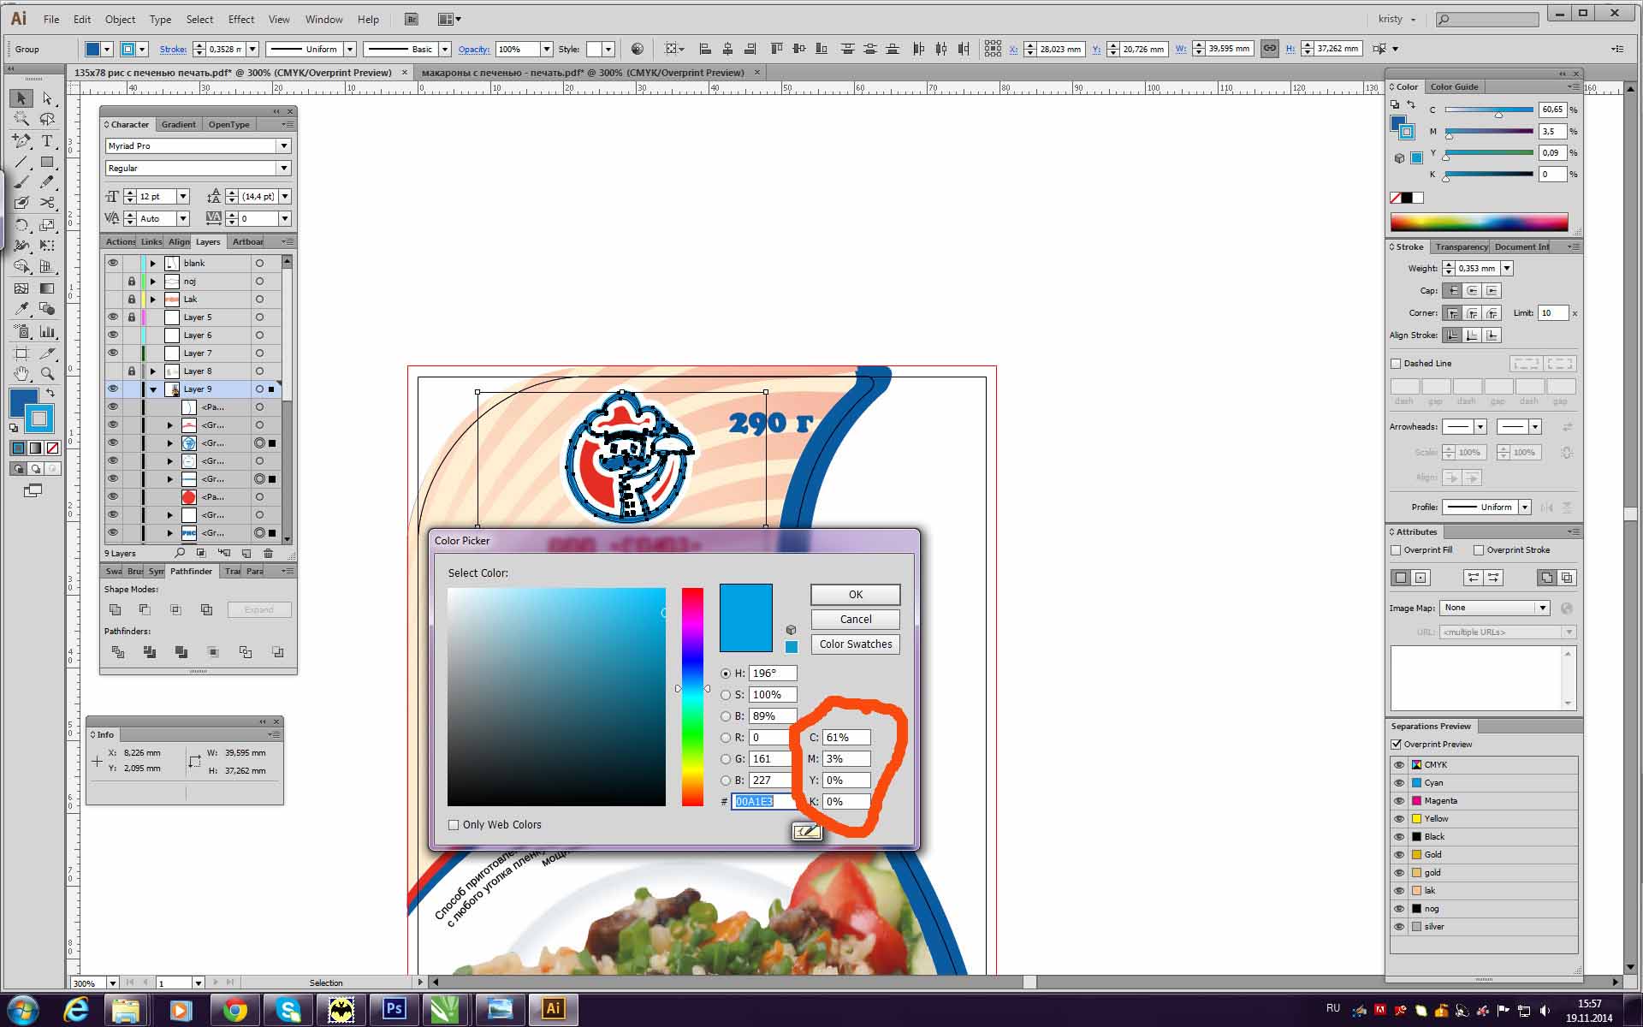Enable Overprint Fill checkbox
This screenshot has height=1027, width=1643.
(1396, 550)
